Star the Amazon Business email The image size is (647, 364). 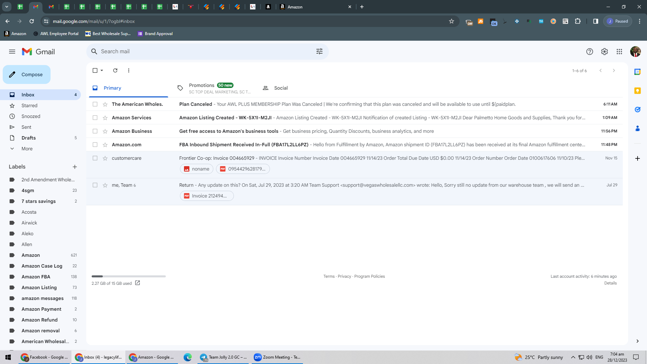click(105, 131)
